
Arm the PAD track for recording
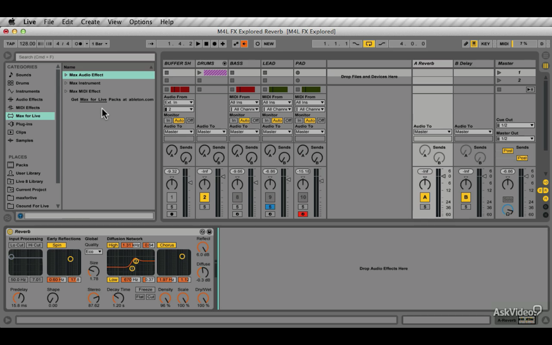(303, 214)
